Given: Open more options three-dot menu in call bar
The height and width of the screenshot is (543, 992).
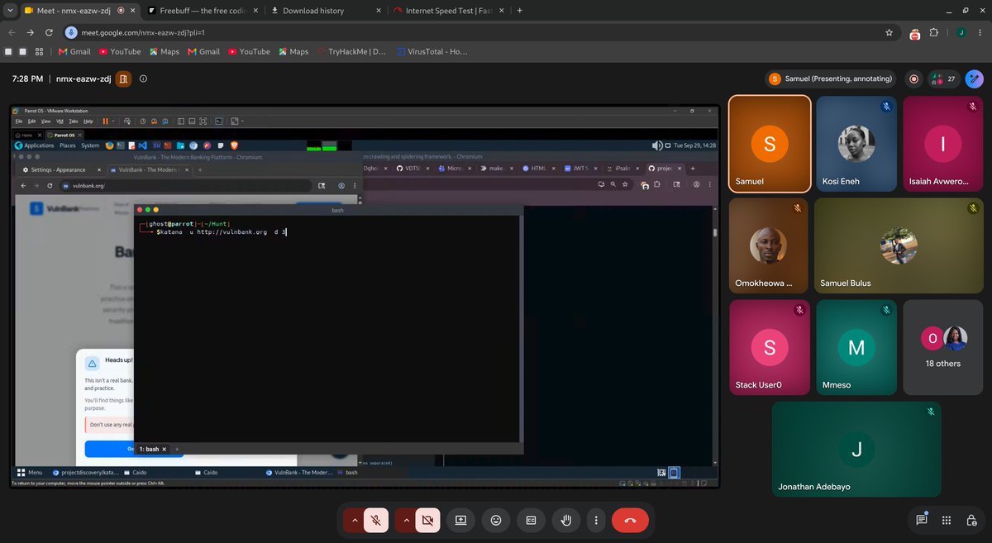Looking at the screenshot, I should tap(596, 520).
